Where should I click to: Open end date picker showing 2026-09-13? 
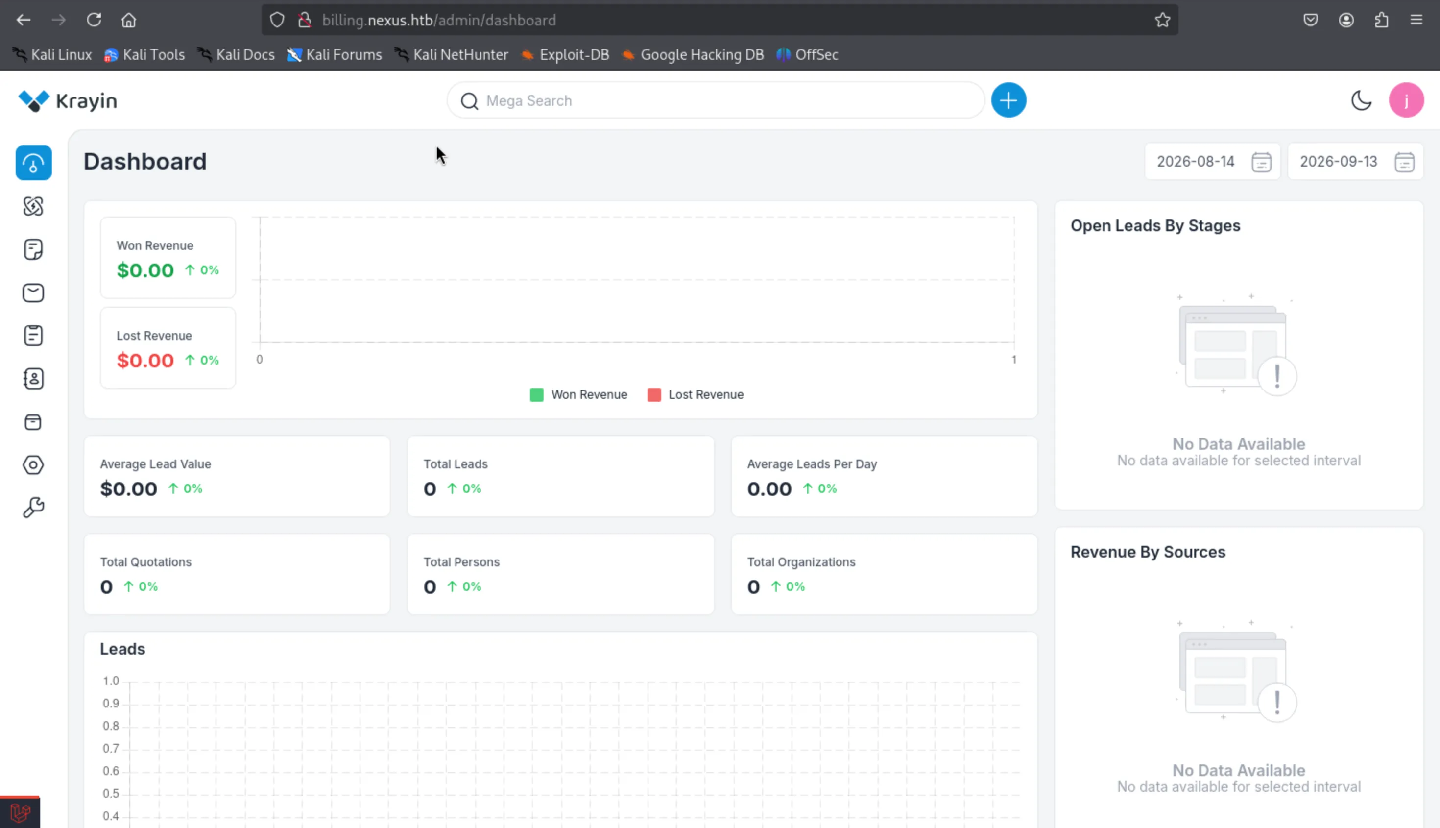coord(1355,162)
